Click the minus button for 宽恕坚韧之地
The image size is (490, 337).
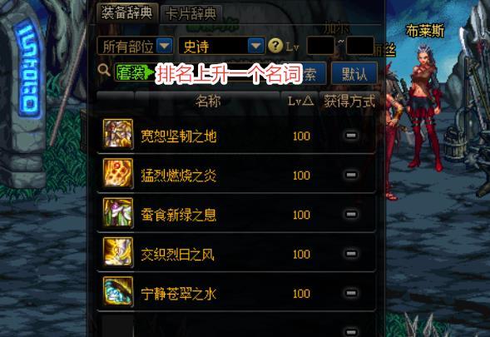[x=351, y=136]
